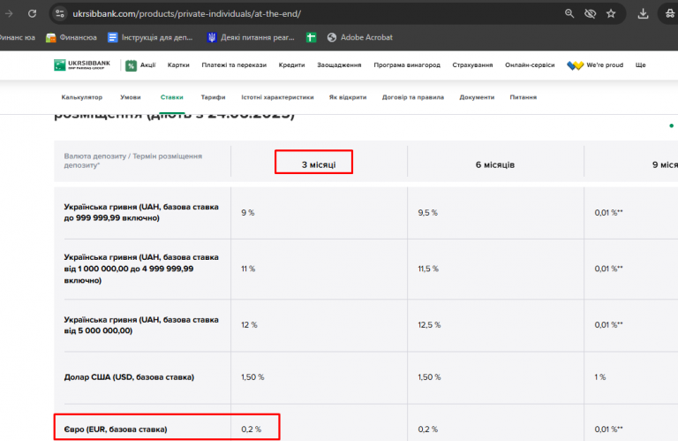Open the Договір та правила tab
Viewport: 678px width, 441px height.
(x=413, y=97)
